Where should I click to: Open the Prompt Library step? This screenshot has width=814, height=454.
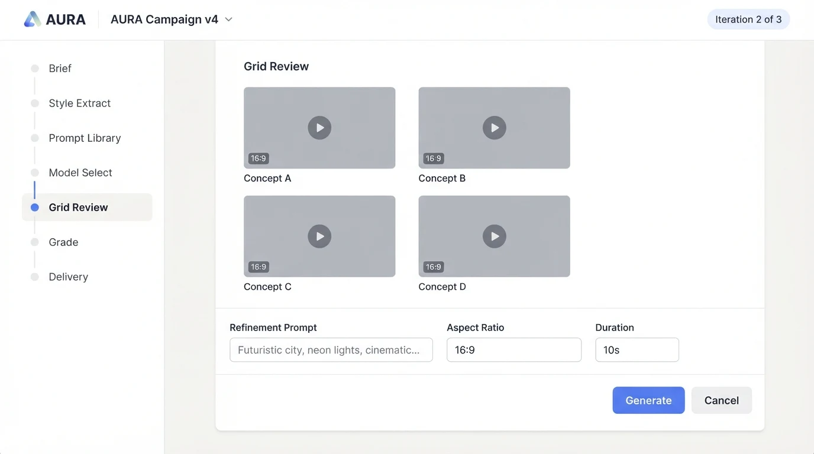point(85,138)
